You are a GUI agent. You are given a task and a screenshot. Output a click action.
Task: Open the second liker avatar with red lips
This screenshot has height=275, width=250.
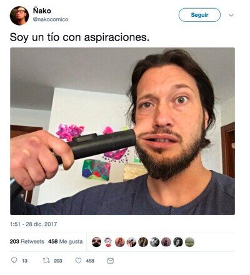(108, 242)
